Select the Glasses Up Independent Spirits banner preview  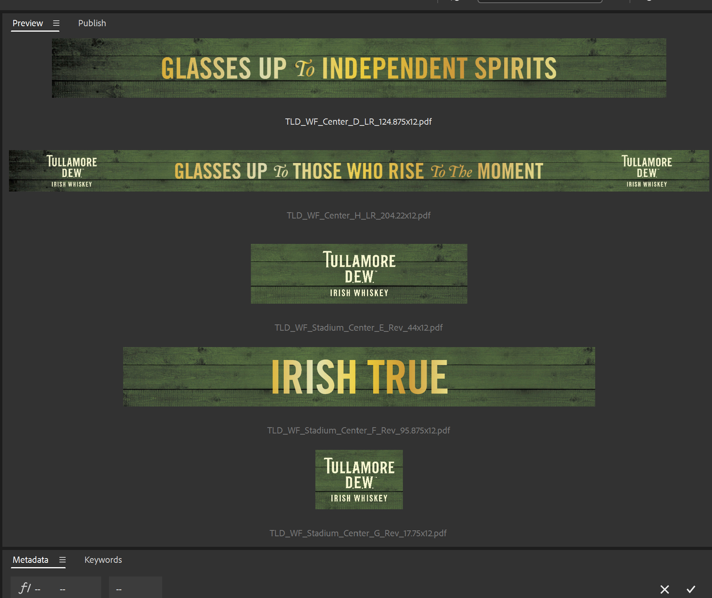click(x=359, y=68)
